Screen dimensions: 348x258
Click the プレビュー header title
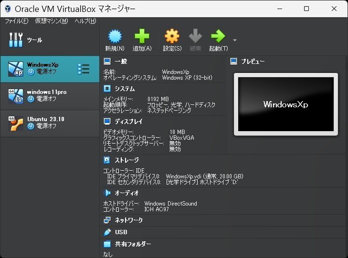[x=253, y=62]
